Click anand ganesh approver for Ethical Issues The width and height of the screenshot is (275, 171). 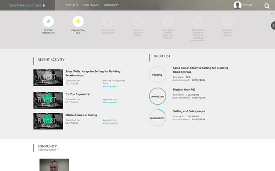pos(110,123)
